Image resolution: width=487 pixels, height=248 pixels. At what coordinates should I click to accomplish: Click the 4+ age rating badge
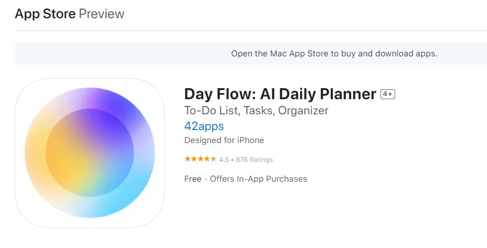388,94
